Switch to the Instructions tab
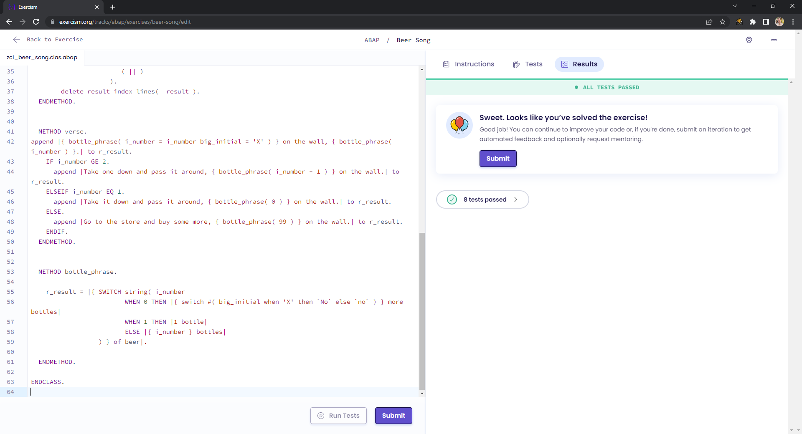 474,64
